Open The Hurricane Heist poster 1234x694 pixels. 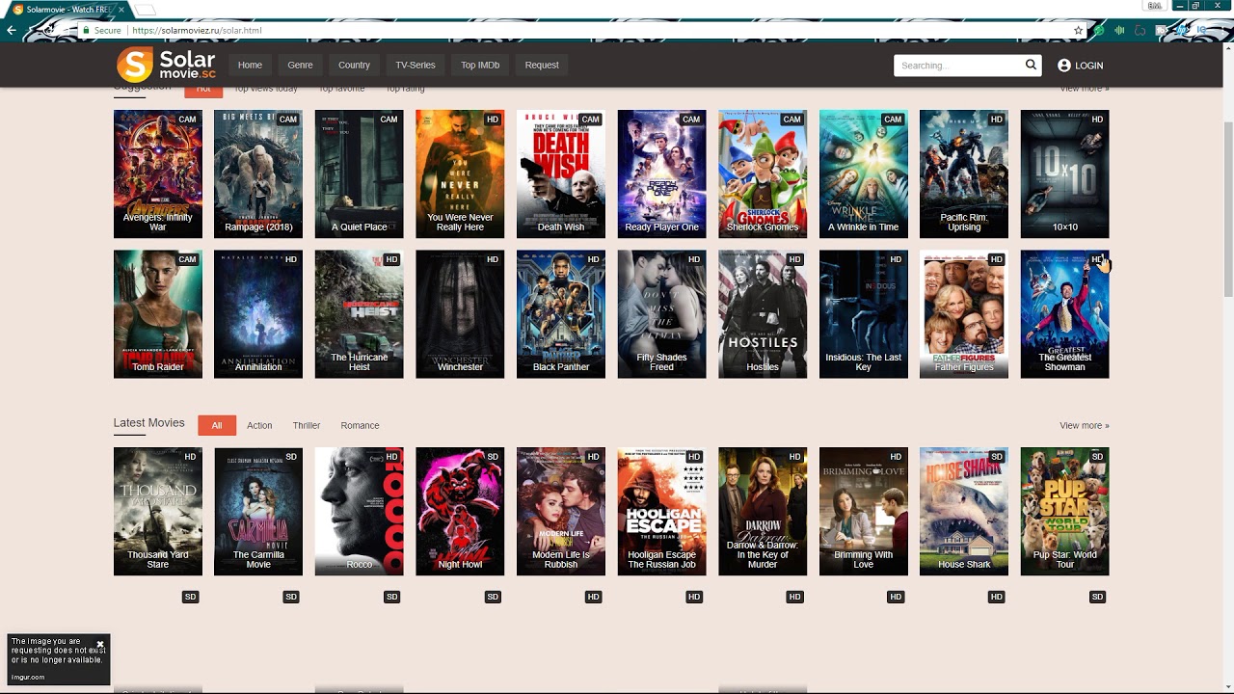[x=360, y=314]
